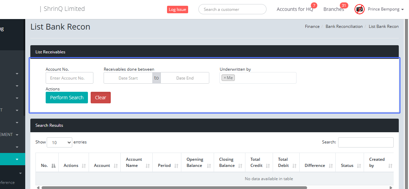The height and width of the screenshot is (189, 409).
Task: Click the Bank Reconciliation breadcrumb link
Action: point(344,27)
